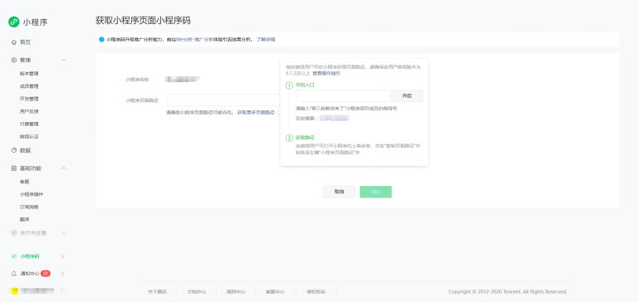Collapse the 基础功能 section chevron
The width and height of the screenshot is (638, 302).
click(63, 168)
